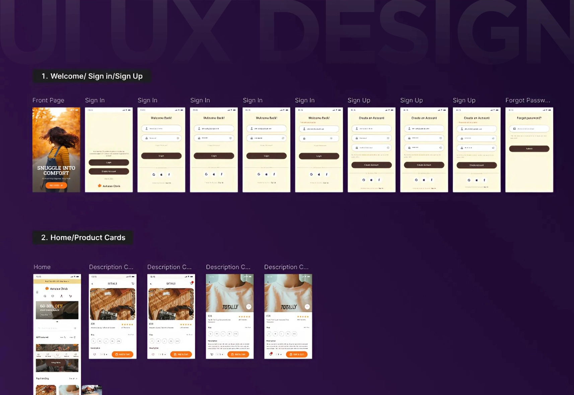This screenshot has height=395, width=574.
Task: Select first size option on first Description Card
Action: click(x=93, y=341)
